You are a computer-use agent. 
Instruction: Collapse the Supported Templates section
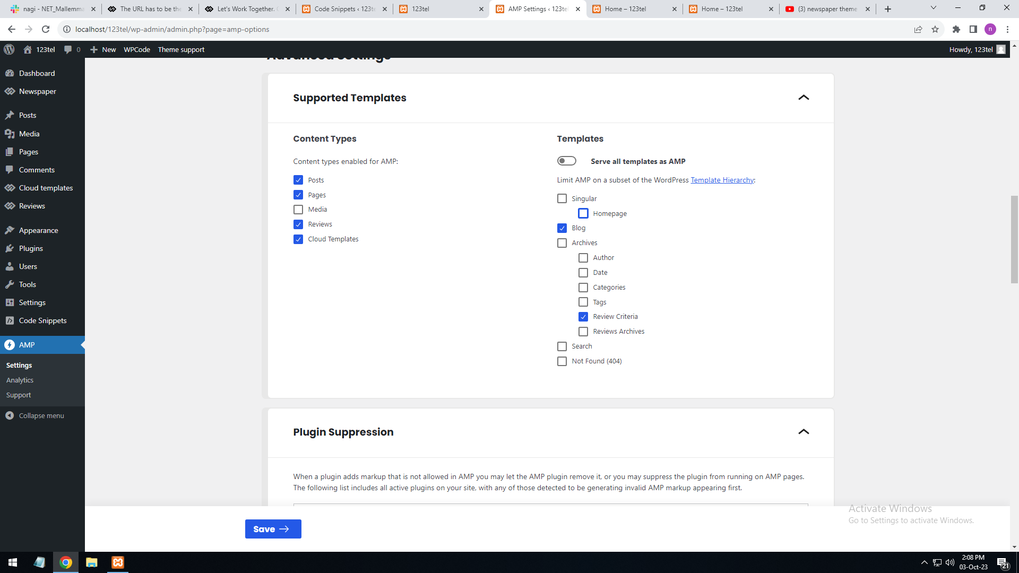pos(804,98)
